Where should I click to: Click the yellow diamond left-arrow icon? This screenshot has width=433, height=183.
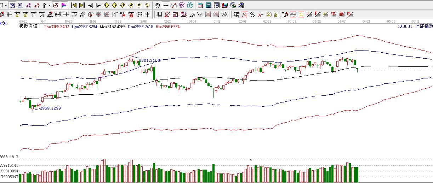coord(106,5)
